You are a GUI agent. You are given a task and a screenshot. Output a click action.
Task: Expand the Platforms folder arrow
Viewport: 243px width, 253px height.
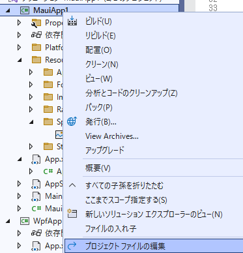point(20,47)
